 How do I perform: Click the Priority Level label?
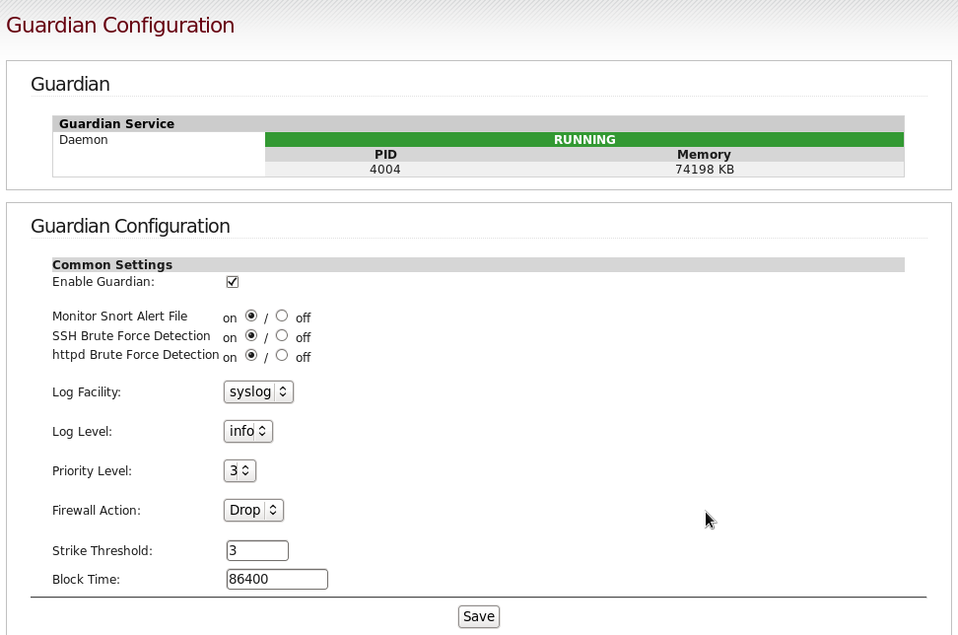[92, 471]
